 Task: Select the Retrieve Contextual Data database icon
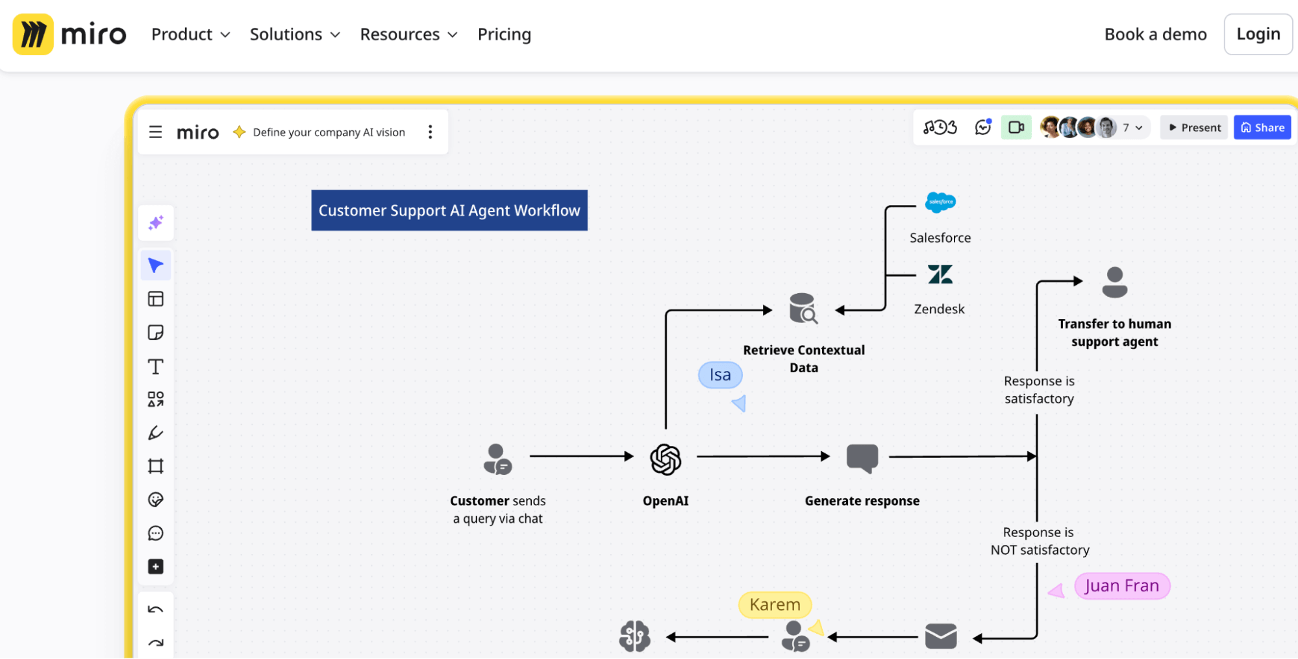pyautogui.click(x=803, y=309)
